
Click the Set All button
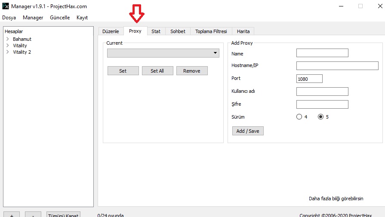157,71
